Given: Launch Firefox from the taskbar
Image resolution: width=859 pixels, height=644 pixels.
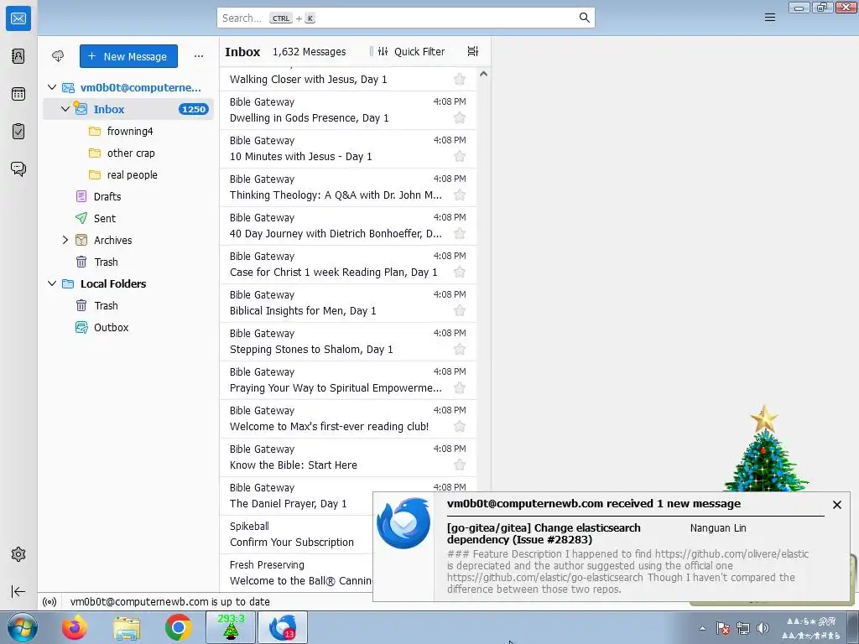Looking at the screenshot, I should pos(75,627).
